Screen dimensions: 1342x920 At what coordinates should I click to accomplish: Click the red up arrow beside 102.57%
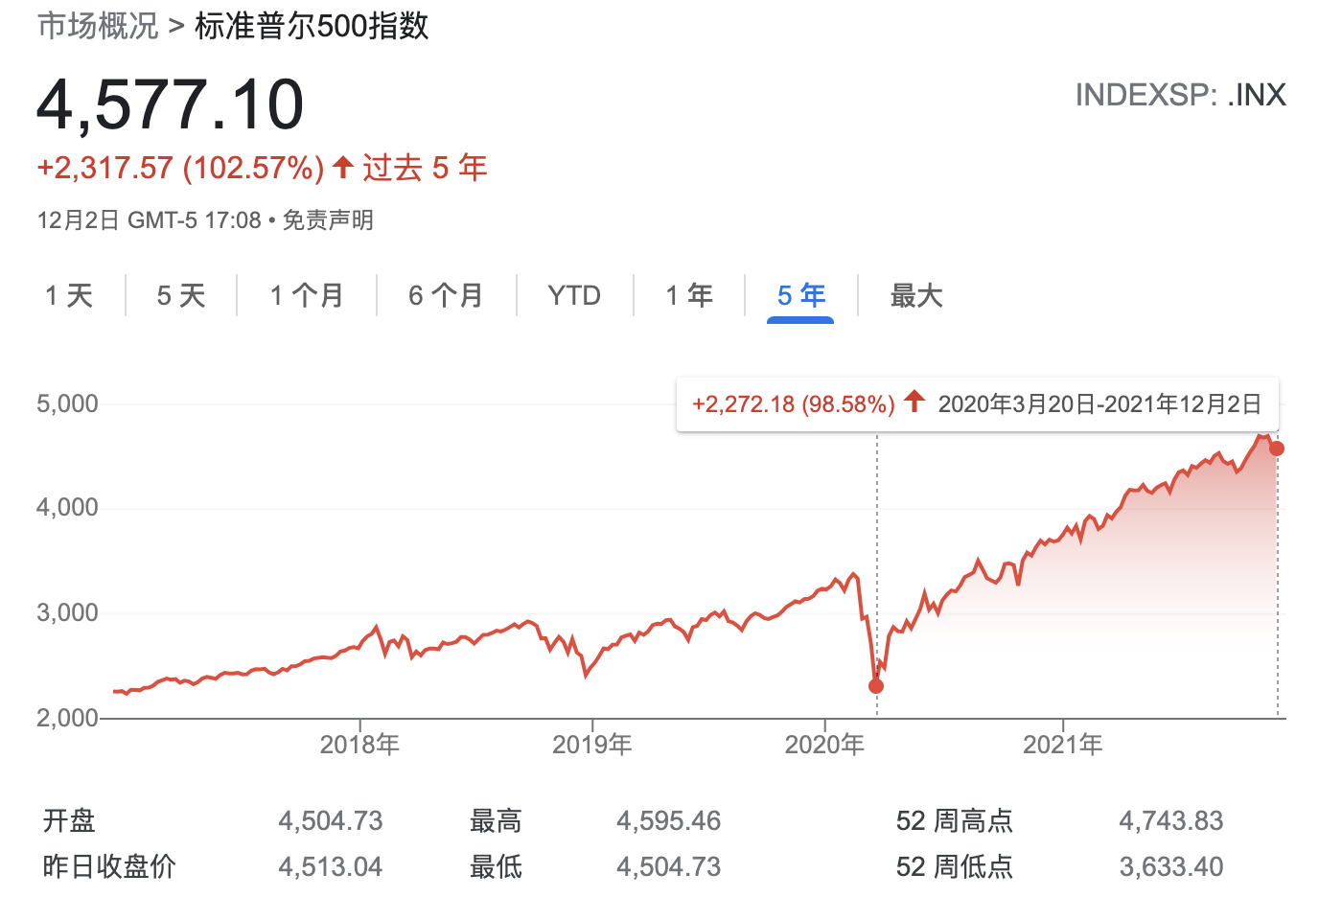(343, 168)
